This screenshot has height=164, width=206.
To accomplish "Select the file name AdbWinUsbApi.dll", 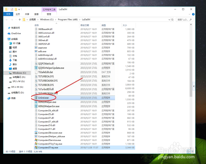I will pos(47,59).
